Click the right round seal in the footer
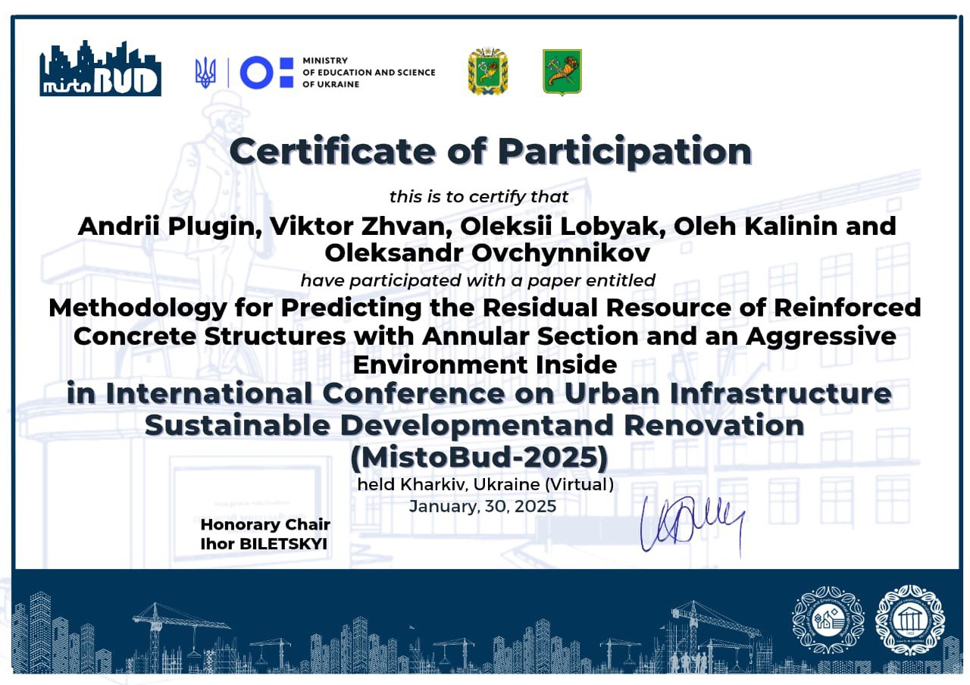The height and width of the screenshot is (685, 970). 909,621
